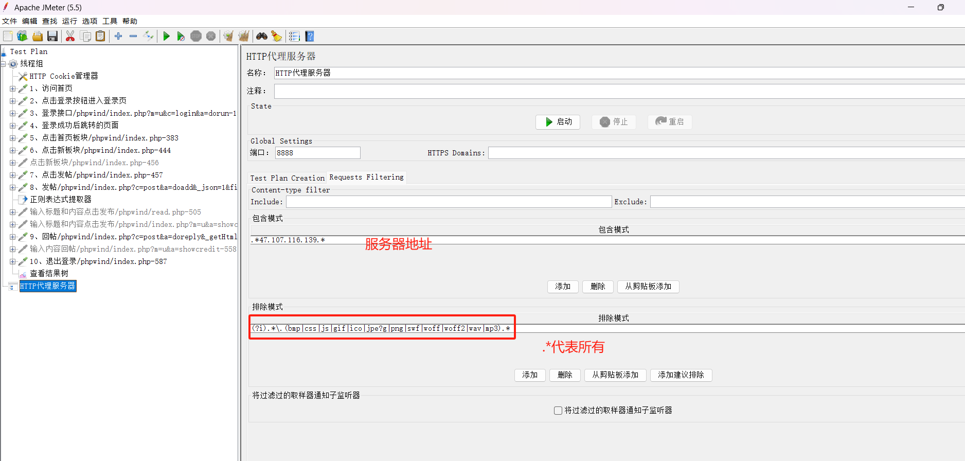Click the Help question mark icon
The image size is (965, 461).
click(310, 36)
